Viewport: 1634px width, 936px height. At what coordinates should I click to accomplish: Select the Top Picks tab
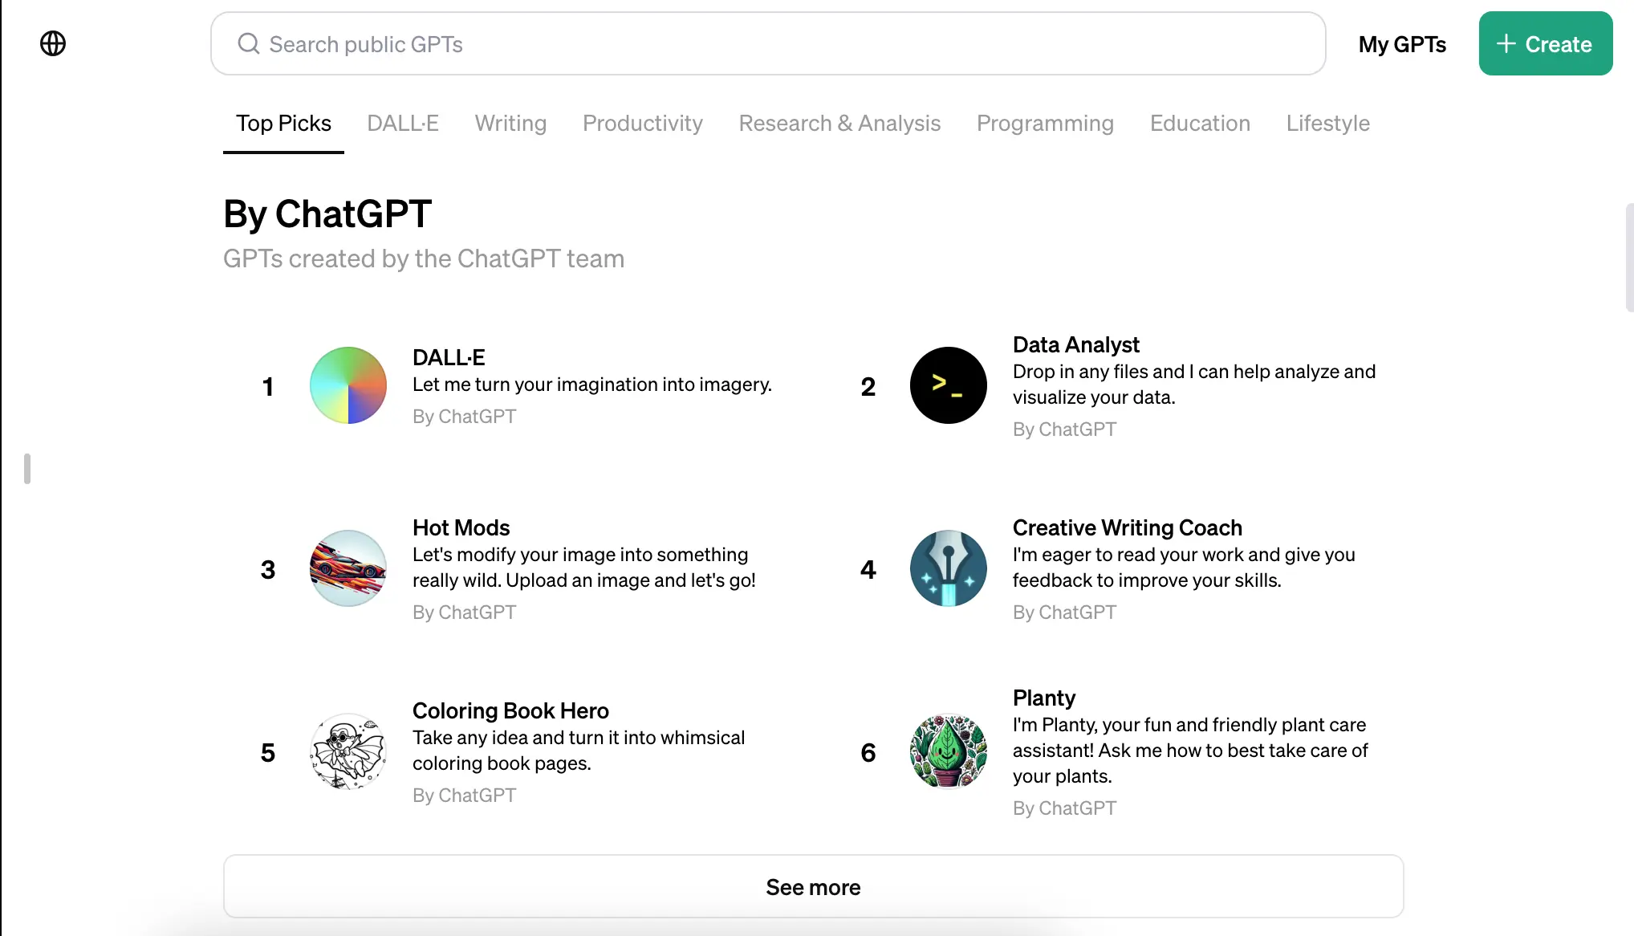(x=283, y=123)
